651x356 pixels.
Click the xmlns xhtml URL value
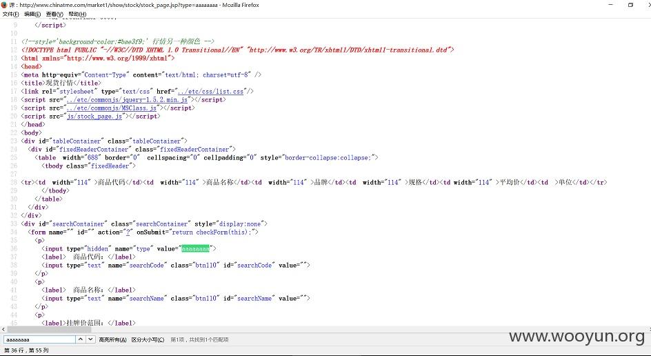pos(119,58)
